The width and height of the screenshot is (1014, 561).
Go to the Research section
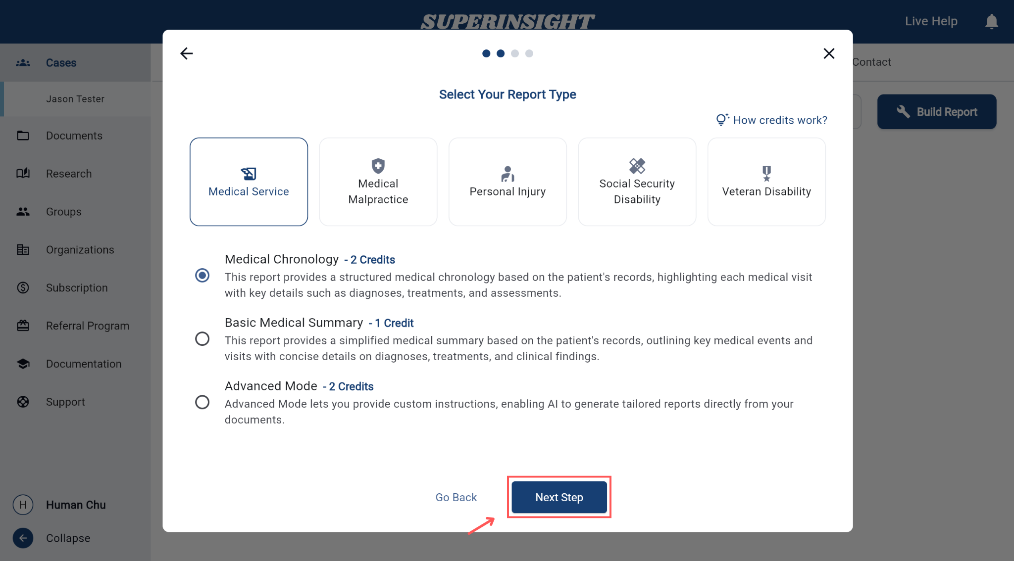[x=75, y=174]
